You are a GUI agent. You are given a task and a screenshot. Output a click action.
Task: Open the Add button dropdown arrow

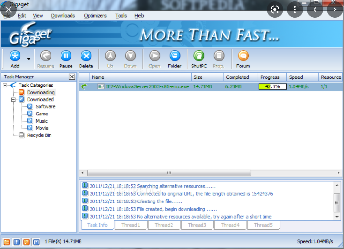pyautogui.click(x=29, y=59)
